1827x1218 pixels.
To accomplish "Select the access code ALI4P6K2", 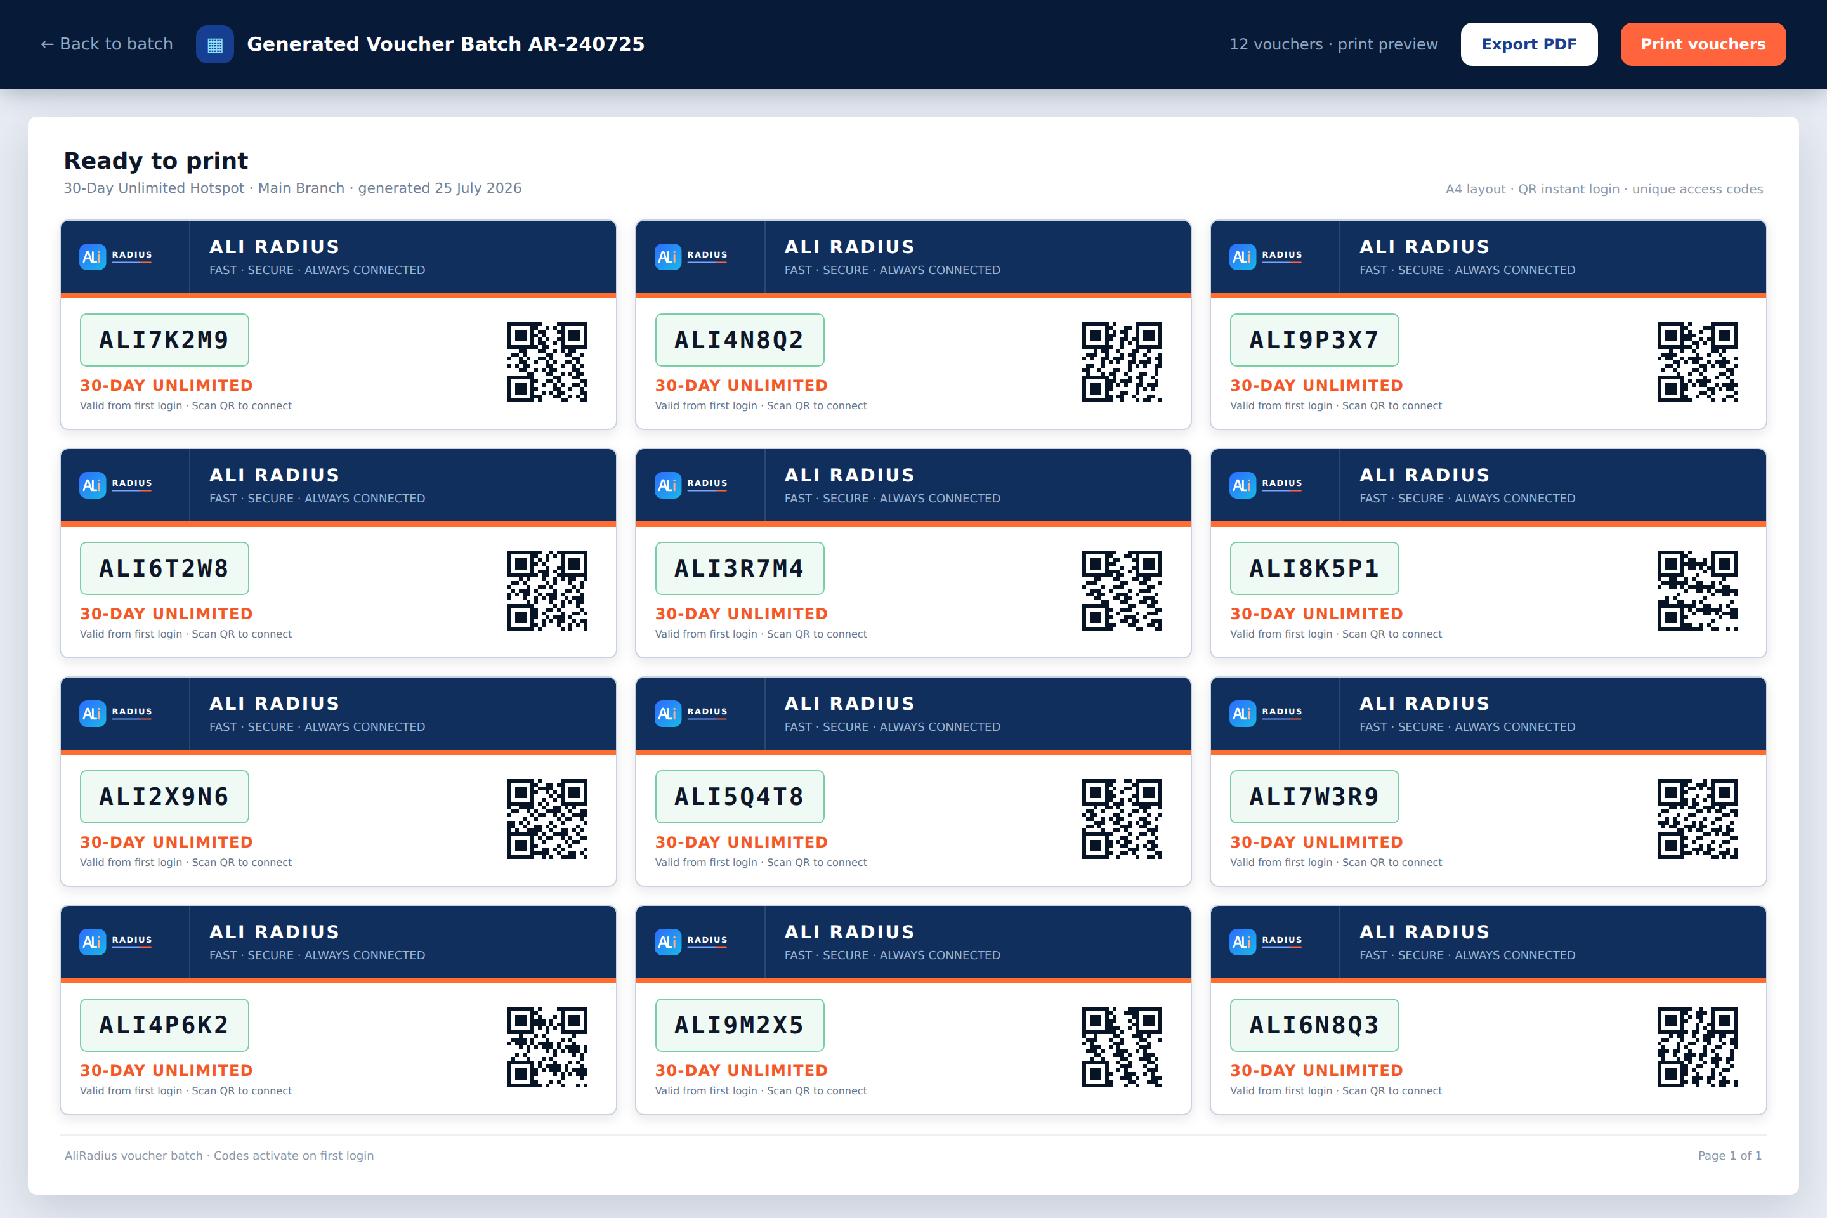I will [x=164, y=1025].
